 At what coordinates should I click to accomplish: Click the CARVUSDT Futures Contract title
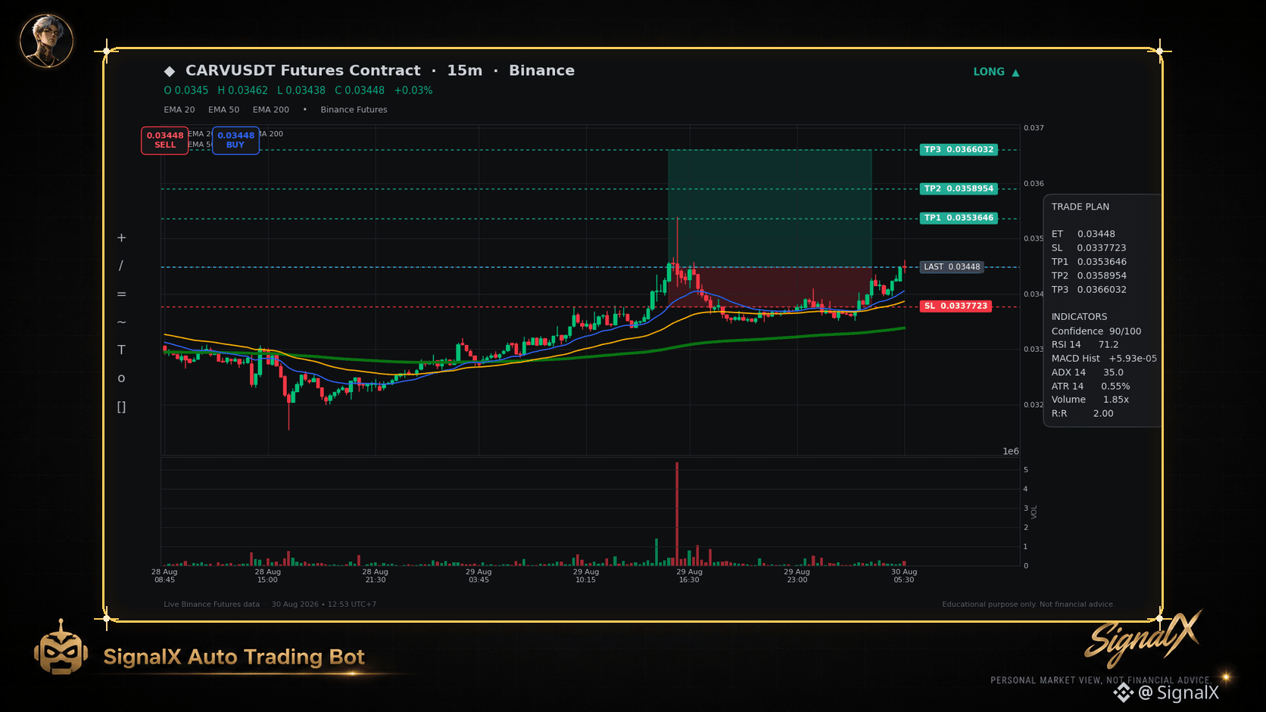[x=303, y=70]
